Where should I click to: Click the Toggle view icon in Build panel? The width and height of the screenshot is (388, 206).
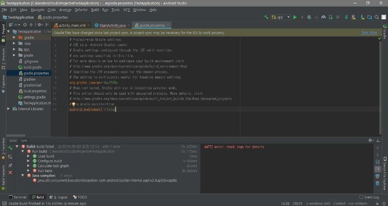click(10, 157)
